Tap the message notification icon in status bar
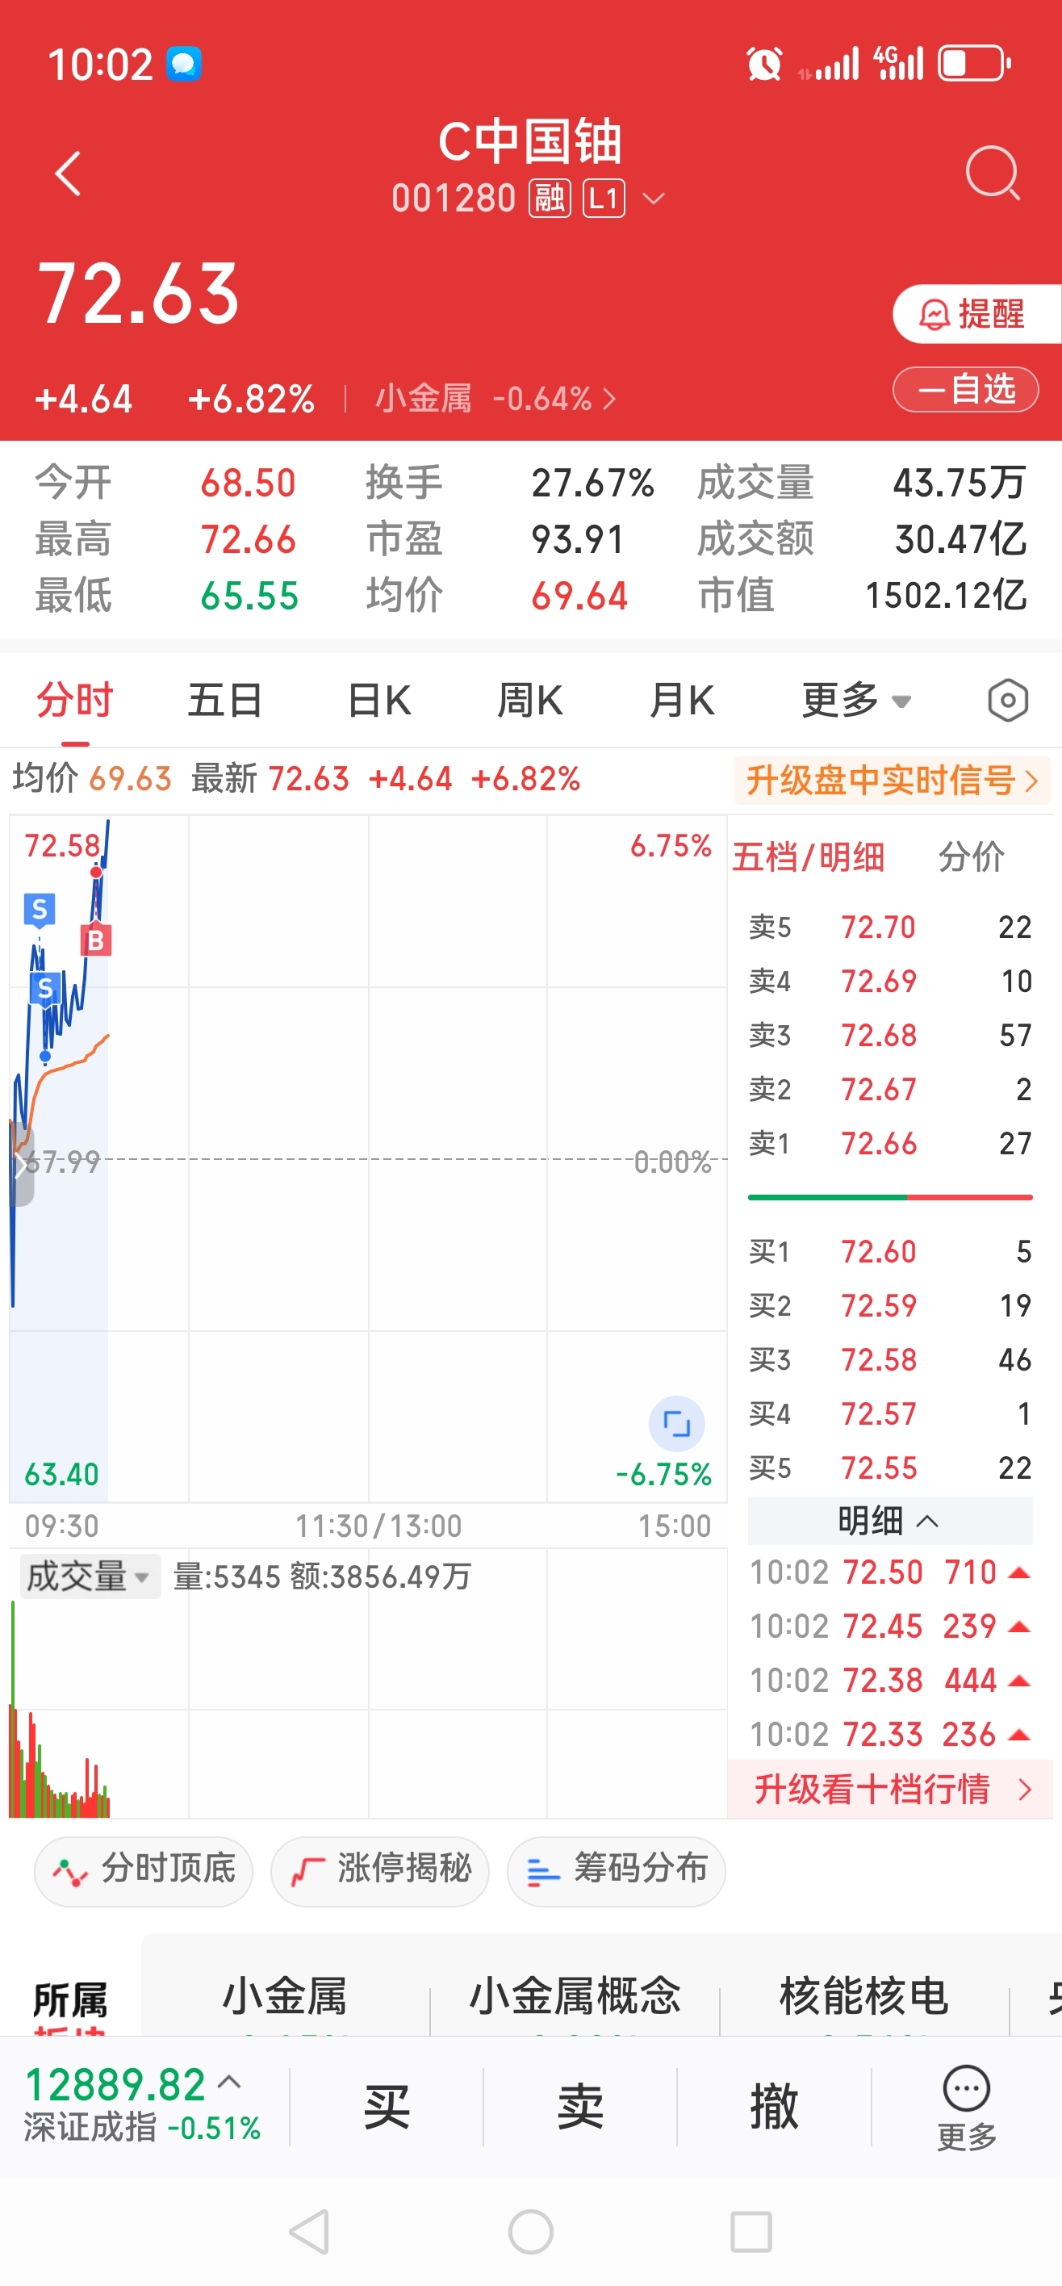1062x2286 pixels. coord(184,64)
